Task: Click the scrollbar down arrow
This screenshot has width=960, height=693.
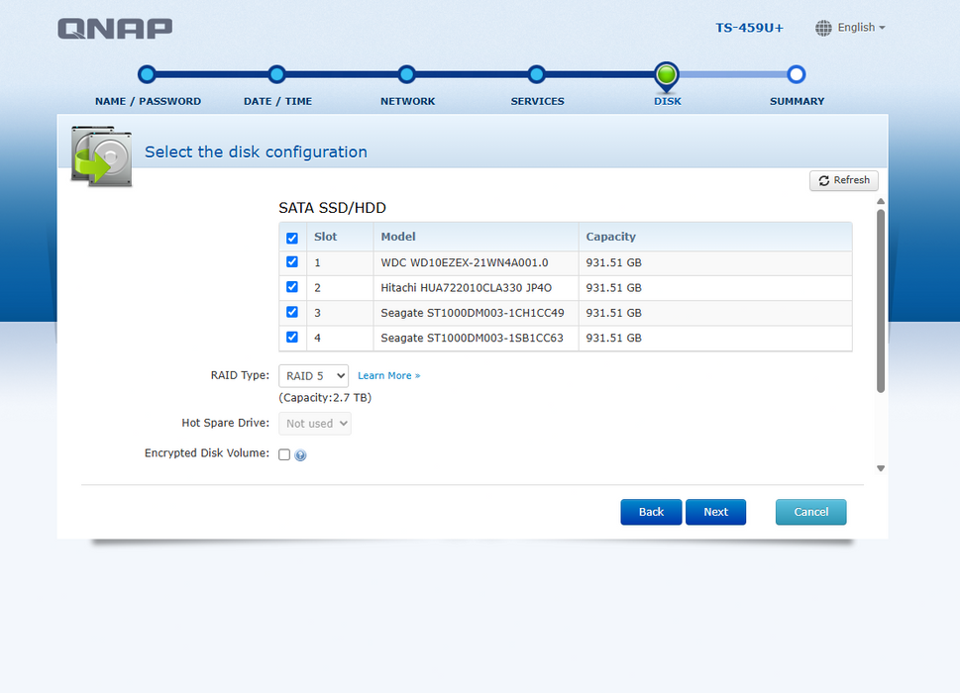Action: pos(881,468)
